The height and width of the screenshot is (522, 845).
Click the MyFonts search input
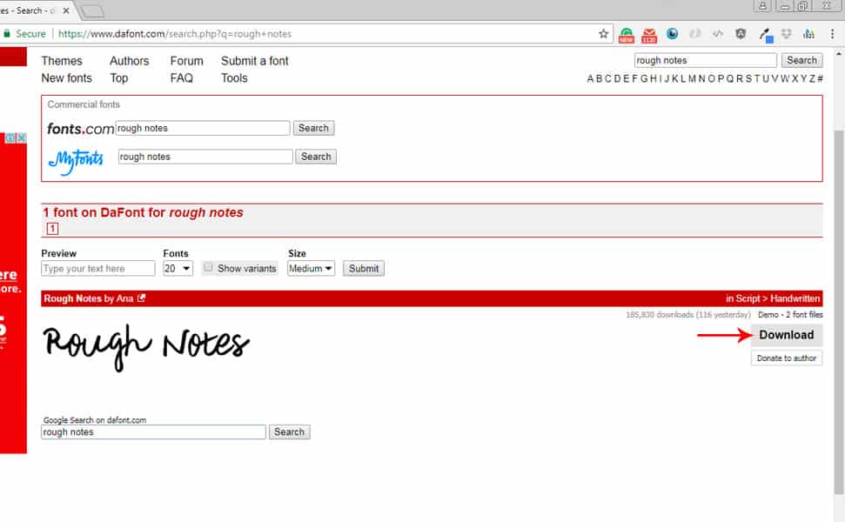coord(205,157)
